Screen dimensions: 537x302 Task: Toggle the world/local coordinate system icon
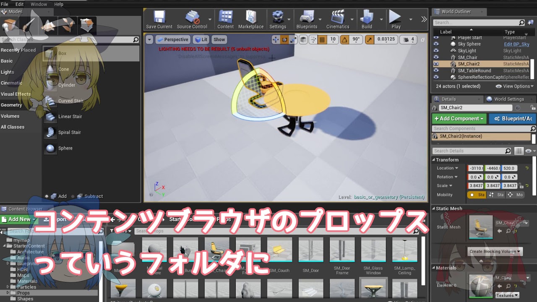(304, 39)
